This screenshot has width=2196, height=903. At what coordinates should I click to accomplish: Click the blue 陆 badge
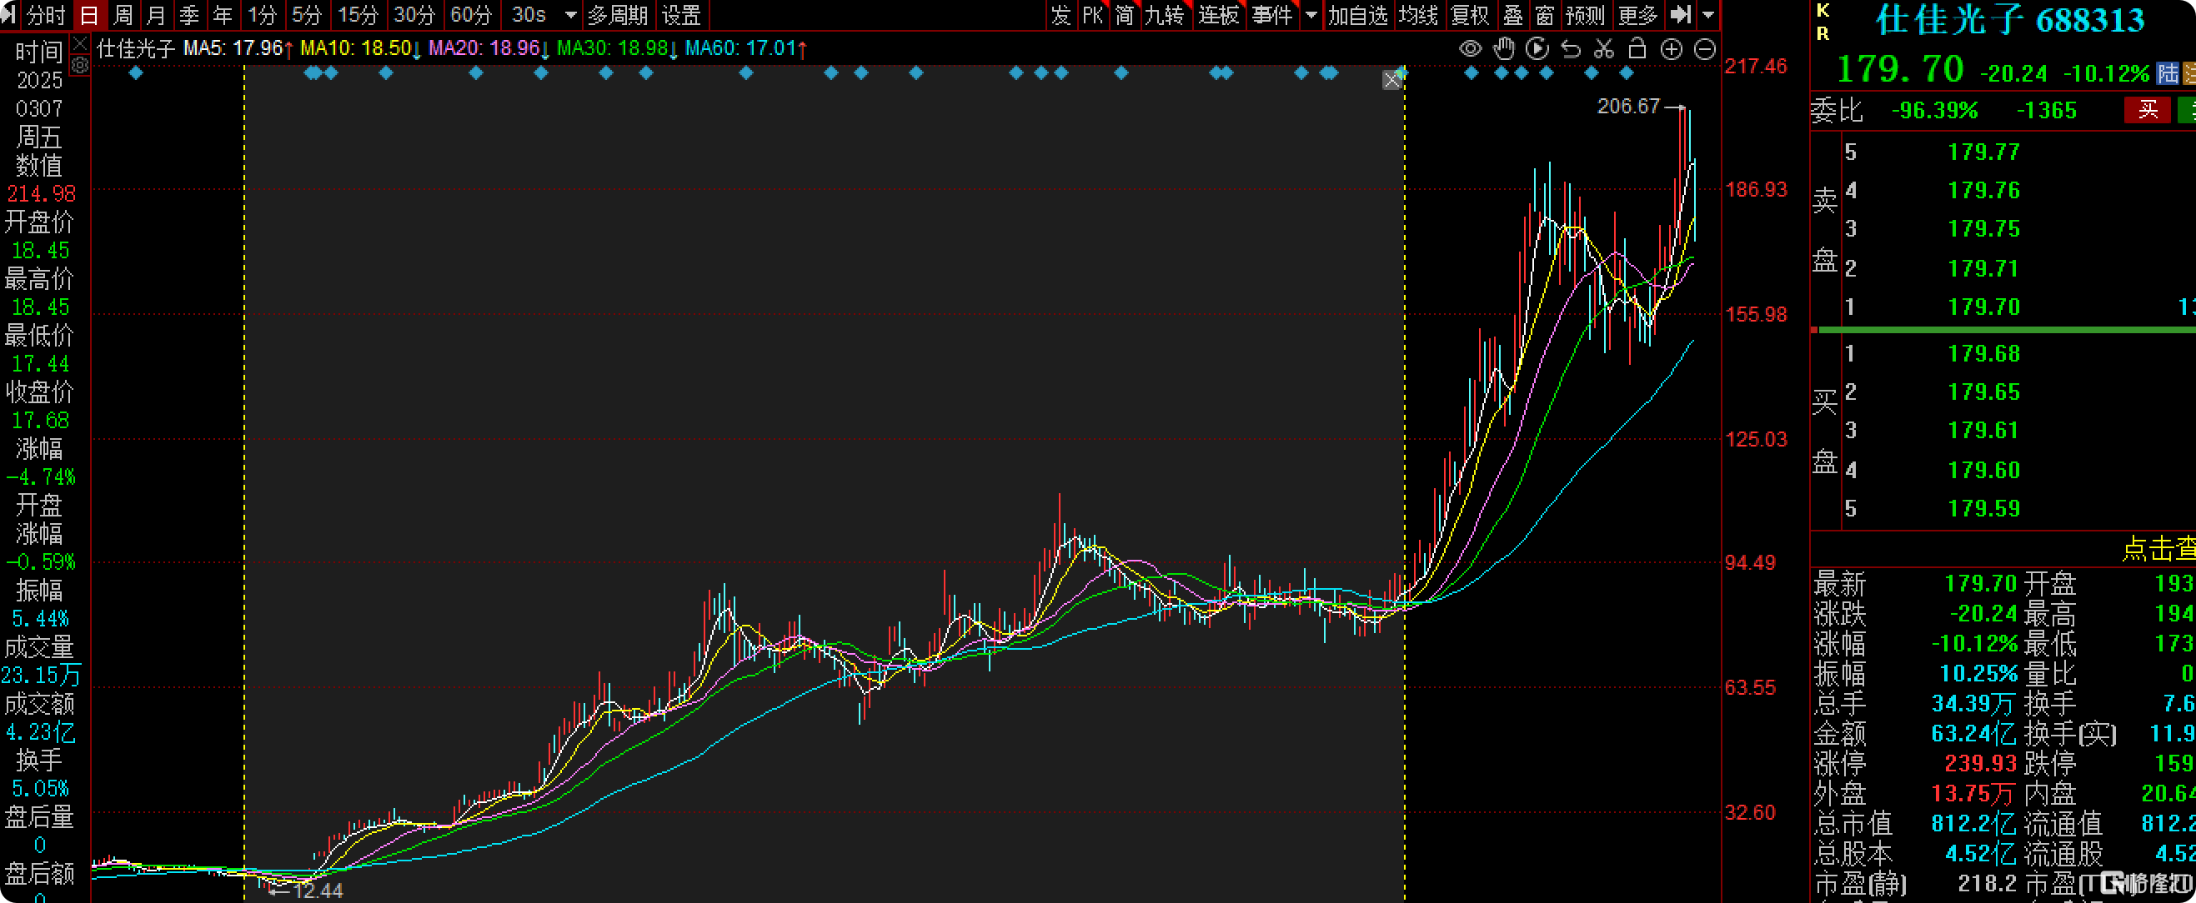point(2167,73)
